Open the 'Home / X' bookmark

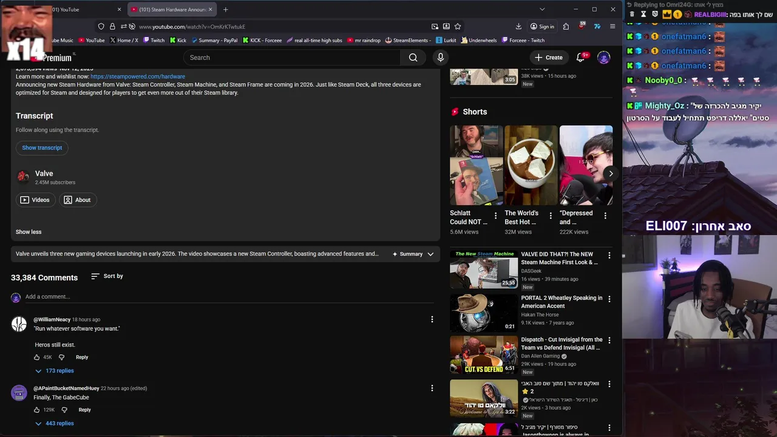coord(124,41)
